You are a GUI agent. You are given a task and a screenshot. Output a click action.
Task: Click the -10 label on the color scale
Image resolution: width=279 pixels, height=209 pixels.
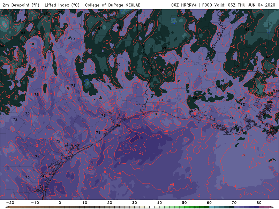pos(35,203)
